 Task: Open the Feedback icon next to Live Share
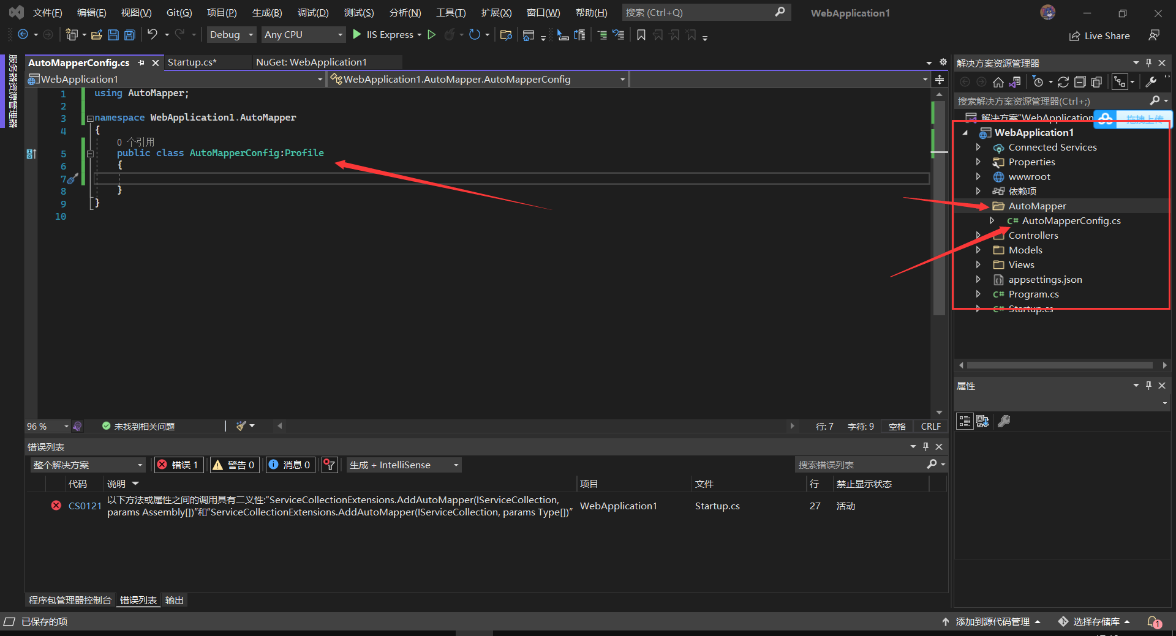[x=1154, y=36]
